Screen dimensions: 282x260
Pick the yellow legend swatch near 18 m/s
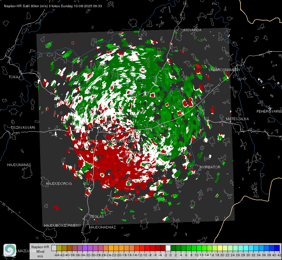(x=220, y=248)
